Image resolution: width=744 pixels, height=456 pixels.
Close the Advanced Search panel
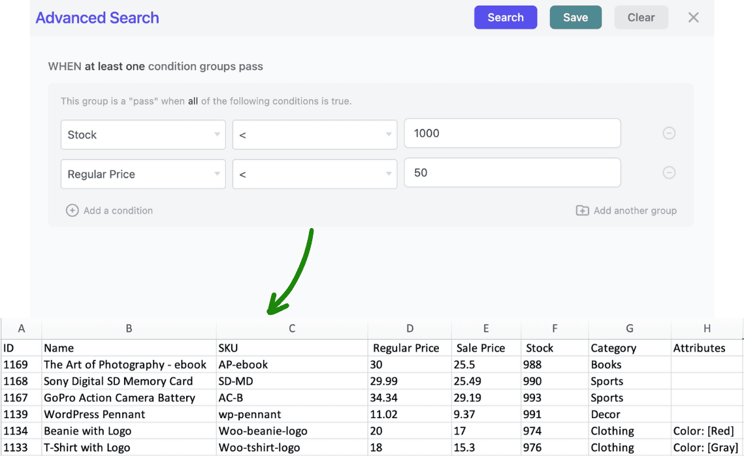[693, 18]
